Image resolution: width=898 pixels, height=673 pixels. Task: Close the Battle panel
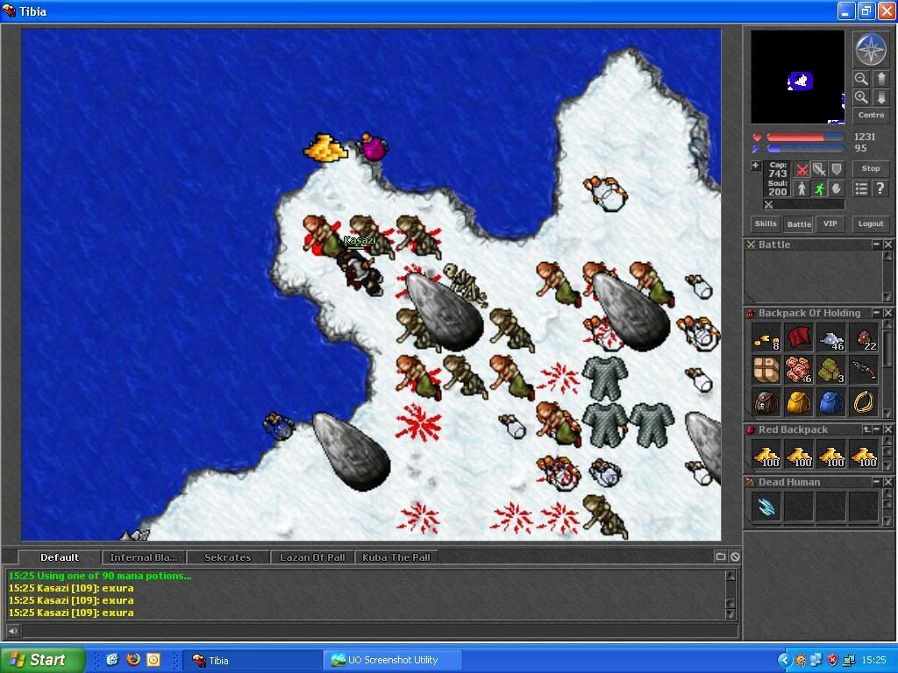click(x=887, y=244)
